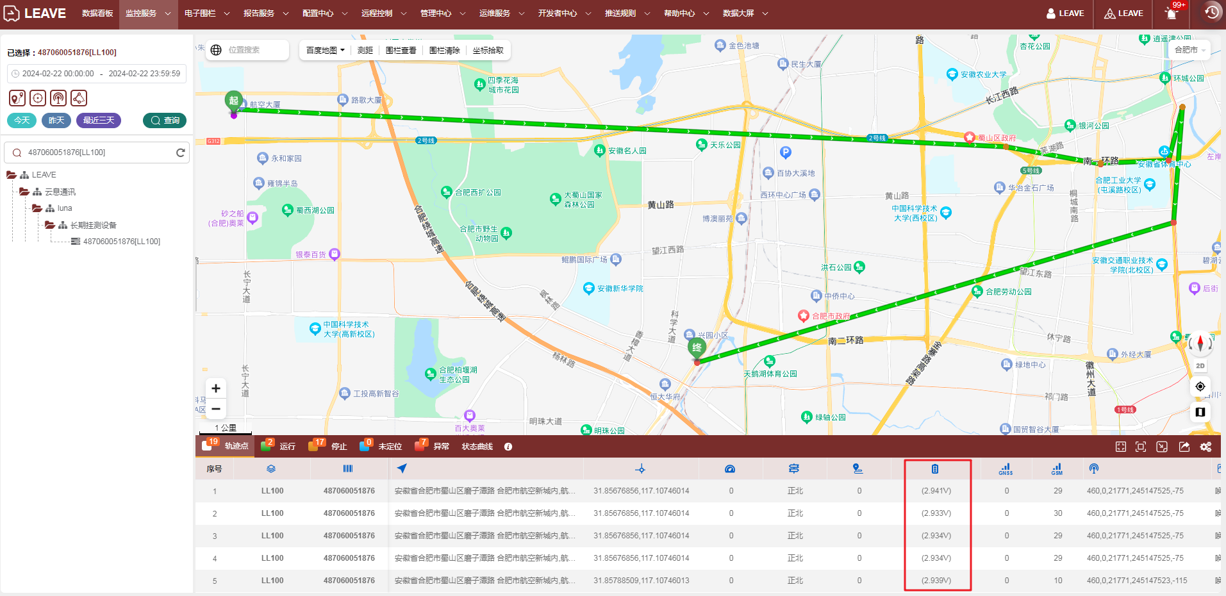The image size is (1226, 596).
Task: Click the history clock icon top right
Action: (x=1211, y=13)
